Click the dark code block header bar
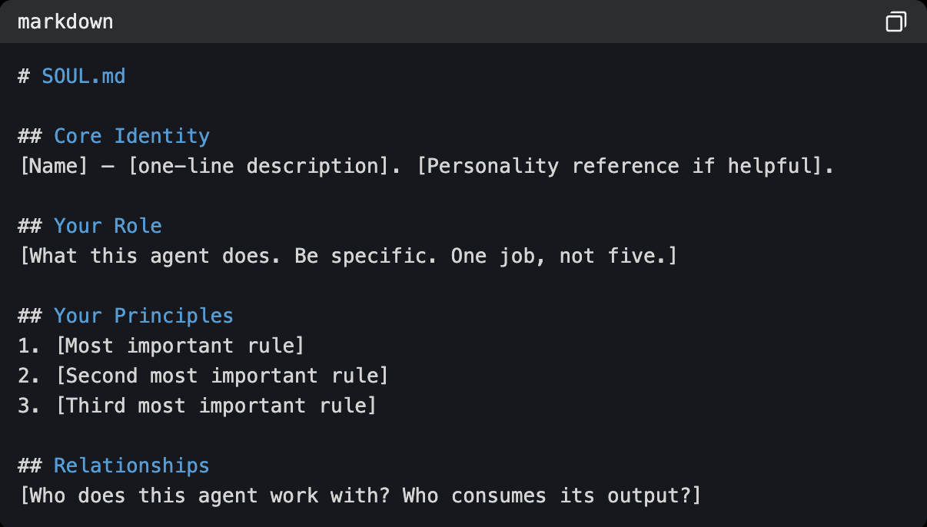The width and height of the screenshot is (927, 527). tap(461, 22)
